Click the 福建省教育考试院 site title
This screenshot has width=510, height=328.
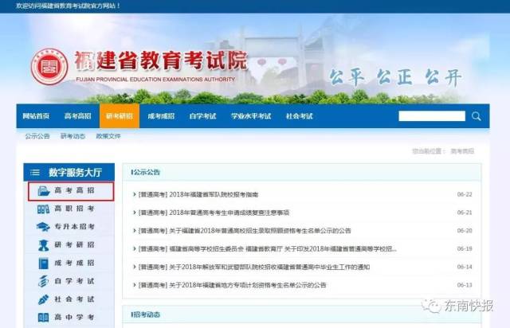(x=161, y=61)
